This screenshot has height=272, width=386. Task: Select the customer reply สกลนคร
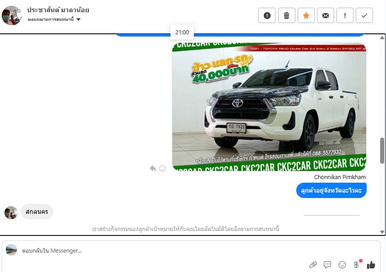tap(37, 212)
